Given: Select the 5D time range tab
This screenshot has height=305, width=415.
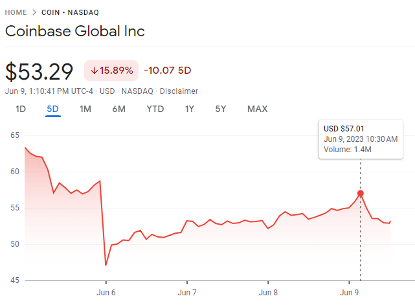Looking at the screenshot, I should coord(53,109).
